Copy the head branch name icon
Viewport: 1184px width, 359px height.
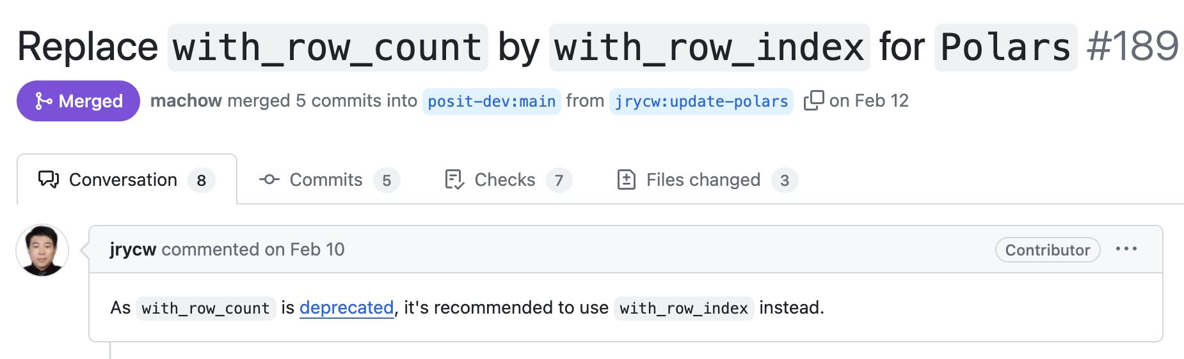[x=813, y=100]
